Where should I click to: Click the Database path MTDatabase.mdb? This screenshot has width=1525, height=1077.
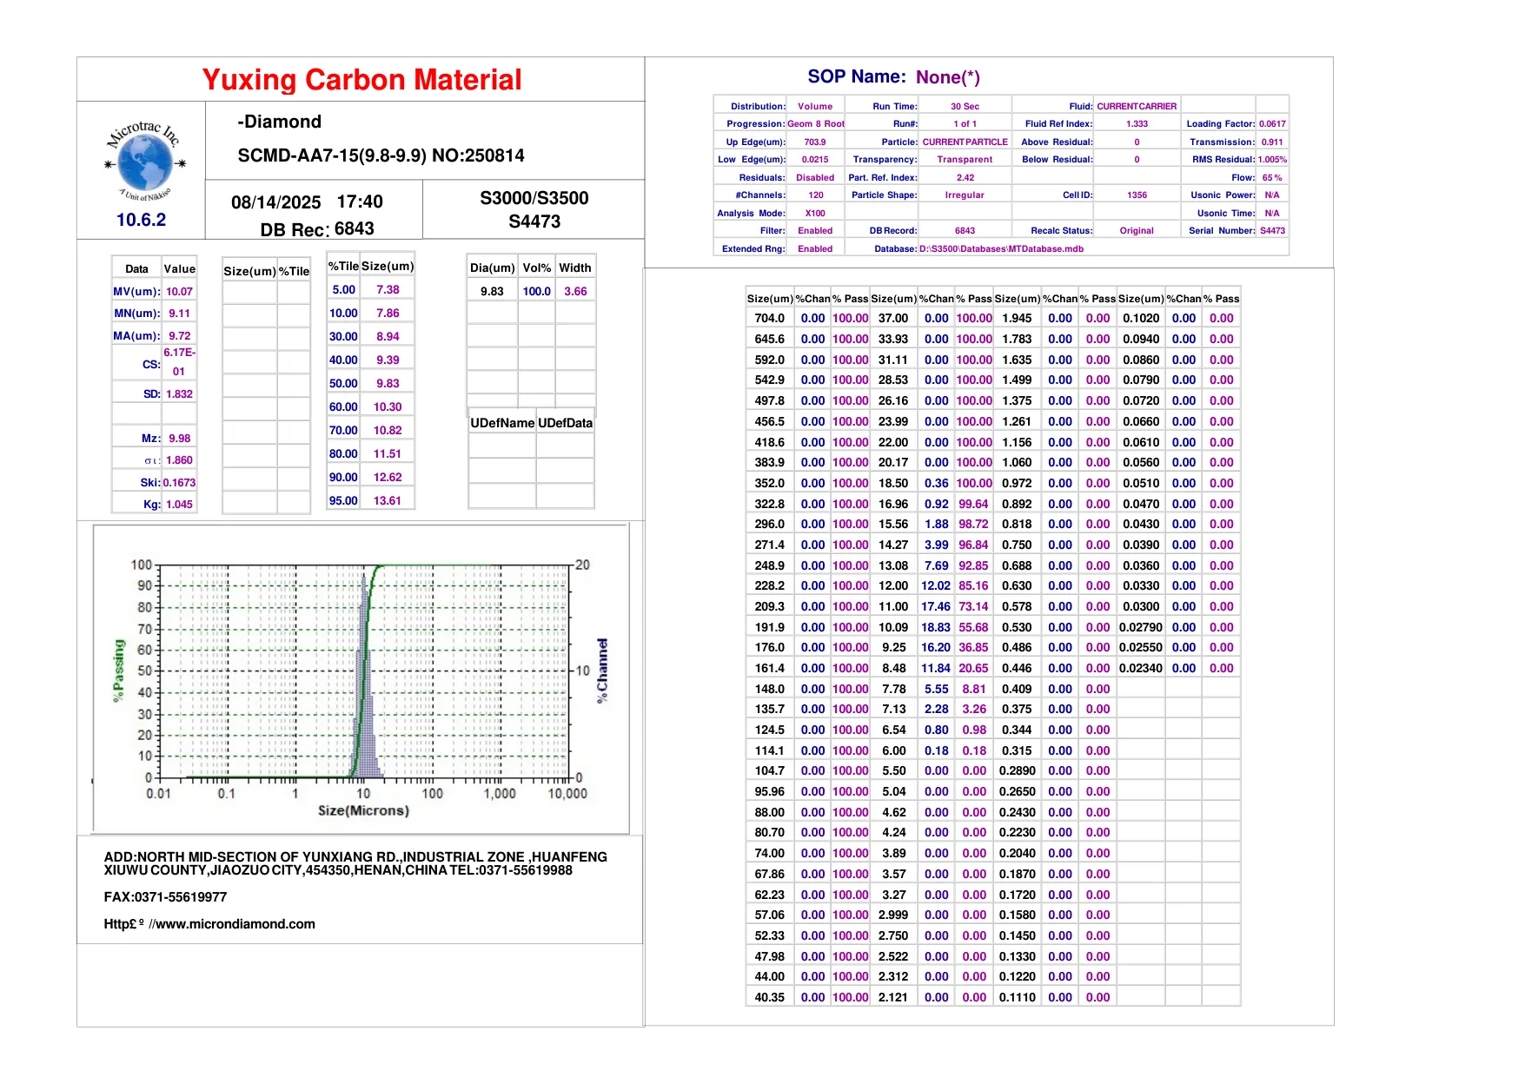[x=1001, y=249]
